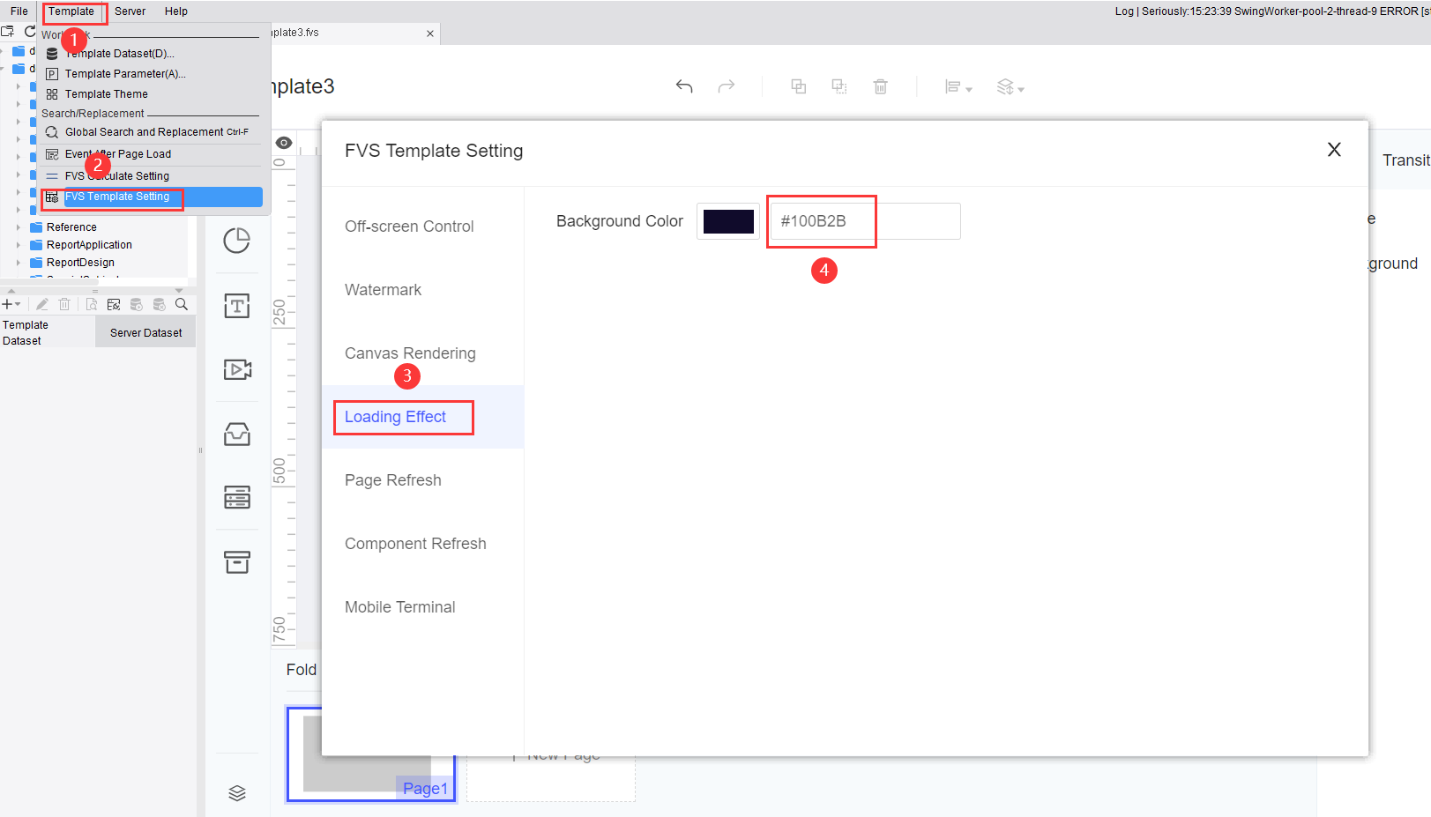The width and height of the screenshot is (1431, 817).
Task: Toggle the visibility eye icon near the ruler
Action: pyautogui.click(x=283, y=142)
